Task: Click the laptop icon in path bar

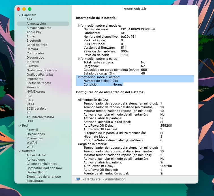Action: tap(78, 179)
